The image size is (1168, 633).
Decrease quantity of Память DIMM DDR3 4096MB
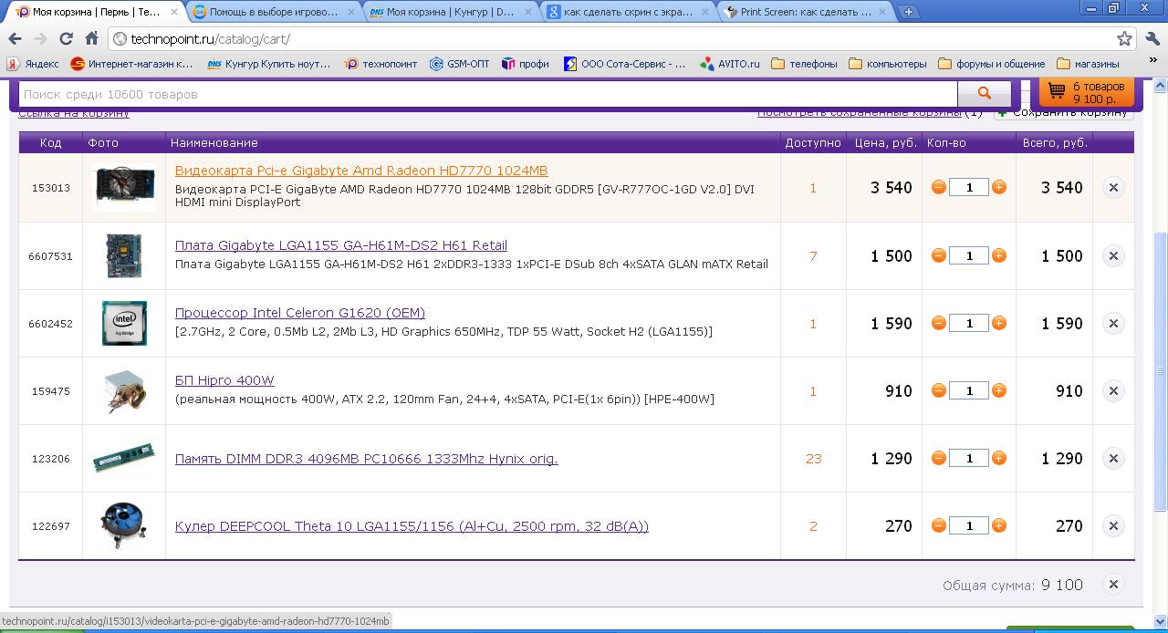click(x=938, y=458)
